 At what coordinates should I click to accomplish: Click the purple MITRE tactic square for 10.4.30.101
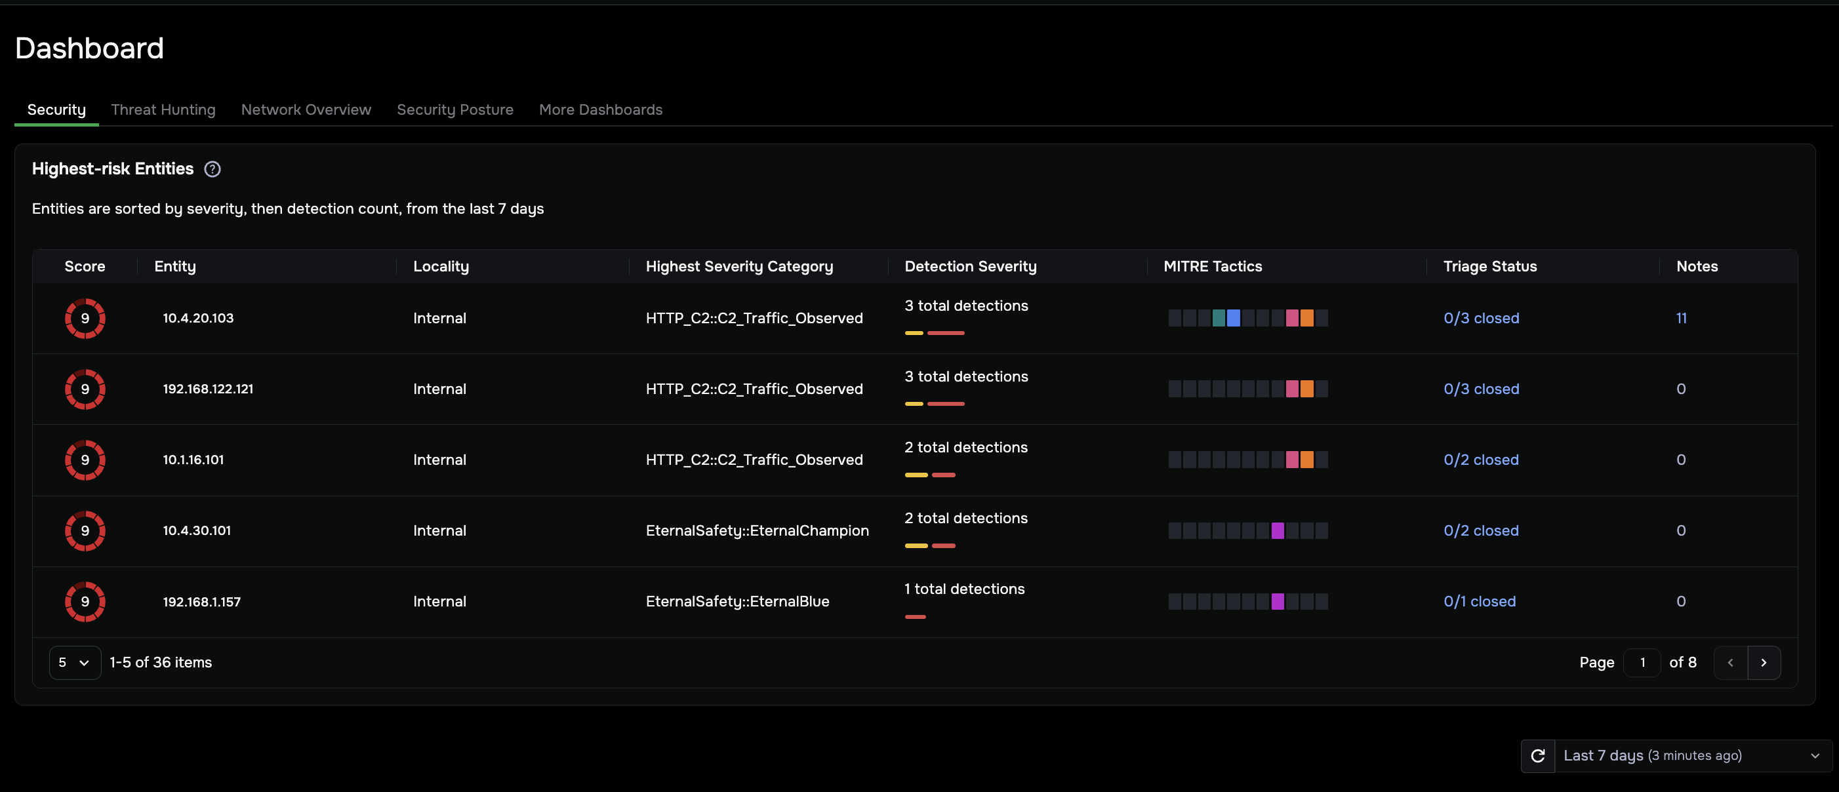tap(1277, 531)
